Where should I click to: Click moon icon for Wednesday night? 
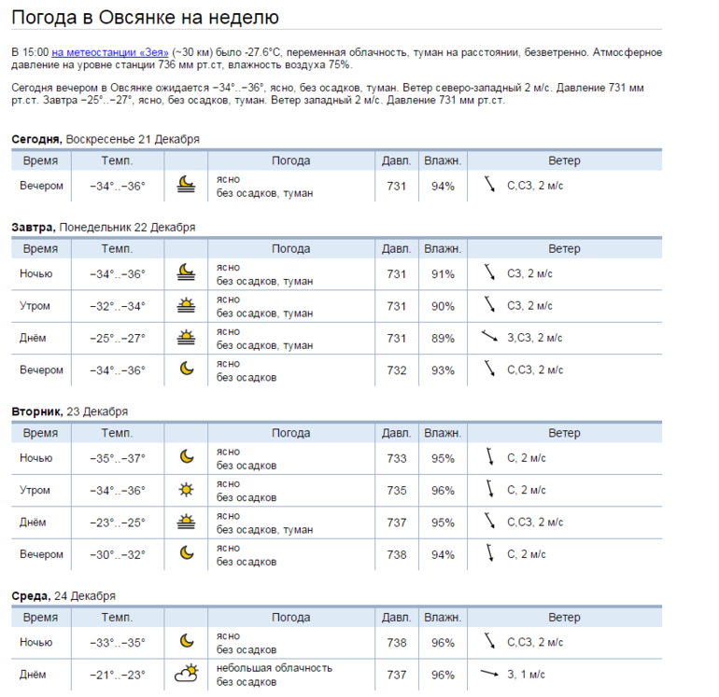click(x=186, y=640)
